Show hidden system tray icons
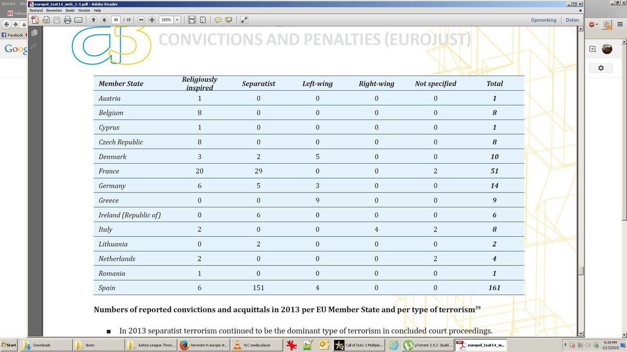Viewport: 627px width, 352px height. [x=566, y=345]
